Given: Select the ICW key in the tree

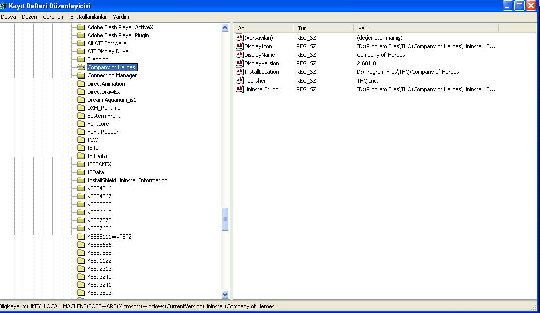Looking at the screenshot, I should coord(92,140).
